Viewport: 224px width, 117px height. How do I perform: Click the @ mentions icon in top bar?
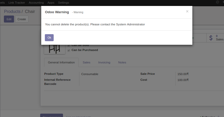tap(218, 2)
